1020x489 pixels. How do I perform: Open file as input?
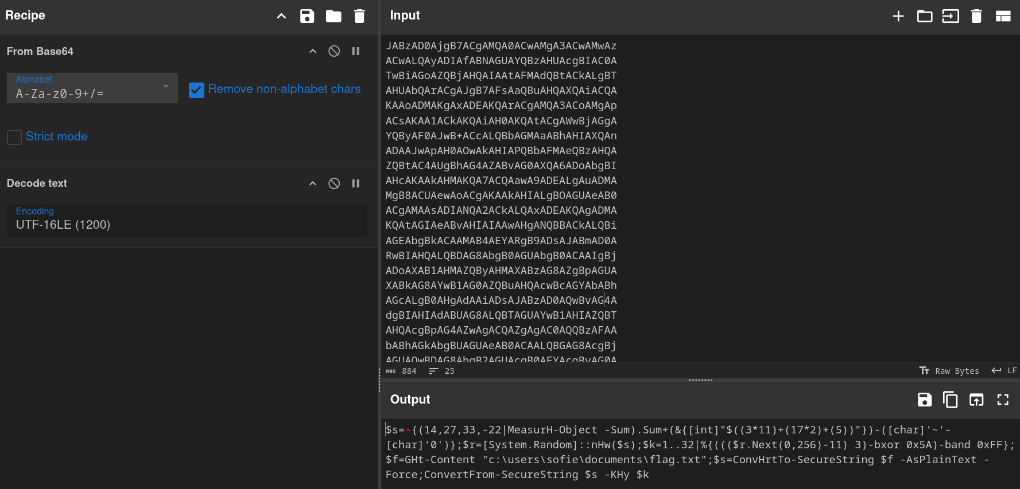pyautogui.click(x=950, y=16)
